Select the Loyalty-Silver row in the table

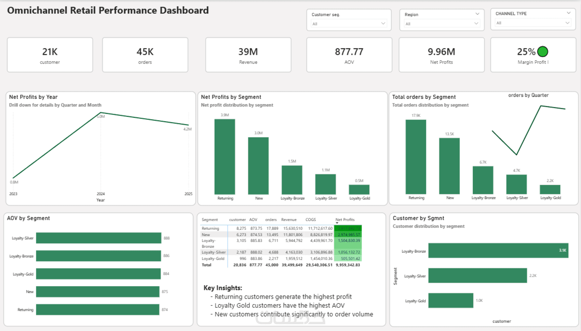(281, 252)
